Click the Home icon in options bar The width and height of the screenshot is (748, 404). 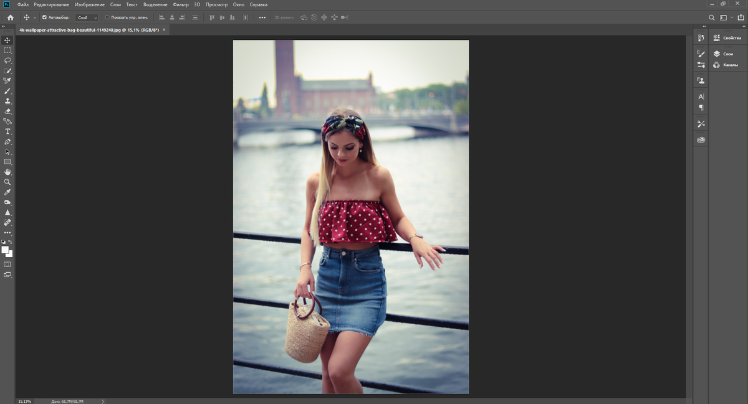coord(10,17)
